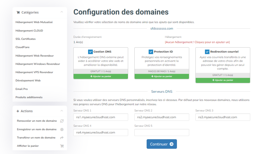This screenshot has height=154, width=263.
Task: Click the refresh icon next to Renouveler
Action: point(62,121)
